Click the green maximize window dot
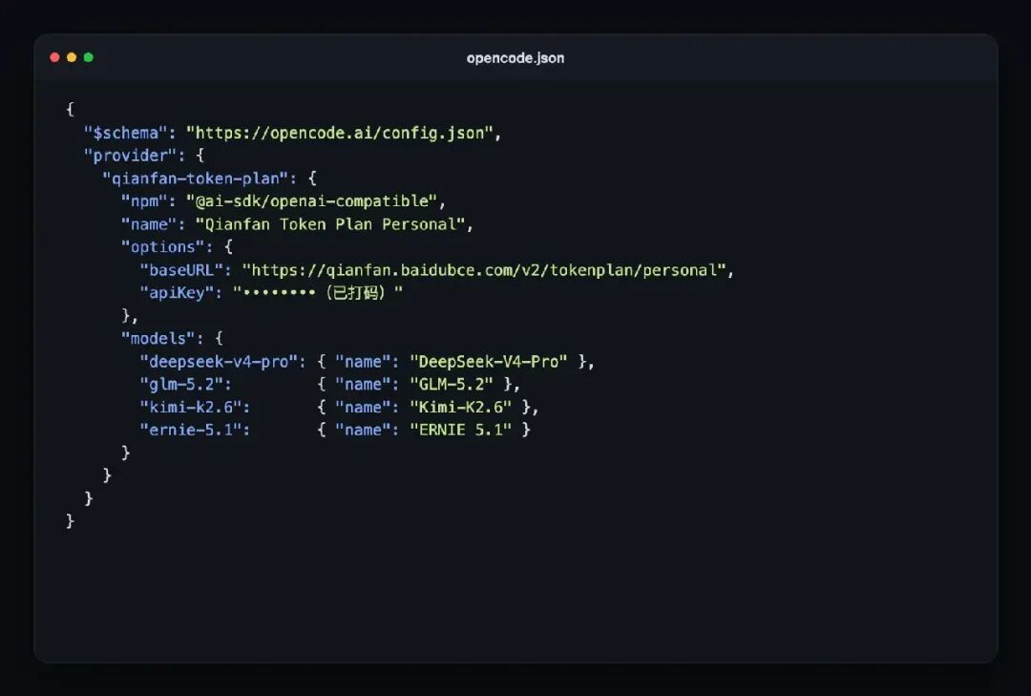This screenshot has width=1031, height=696. click(89, 58)
